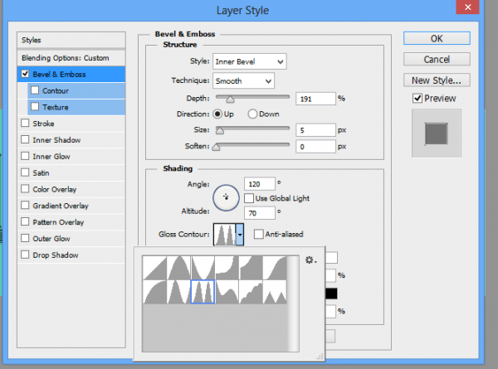Pick the Cone-Inverted contour preset
The height and width of the screenshot is (369, 498).
[x=203, y=267]
